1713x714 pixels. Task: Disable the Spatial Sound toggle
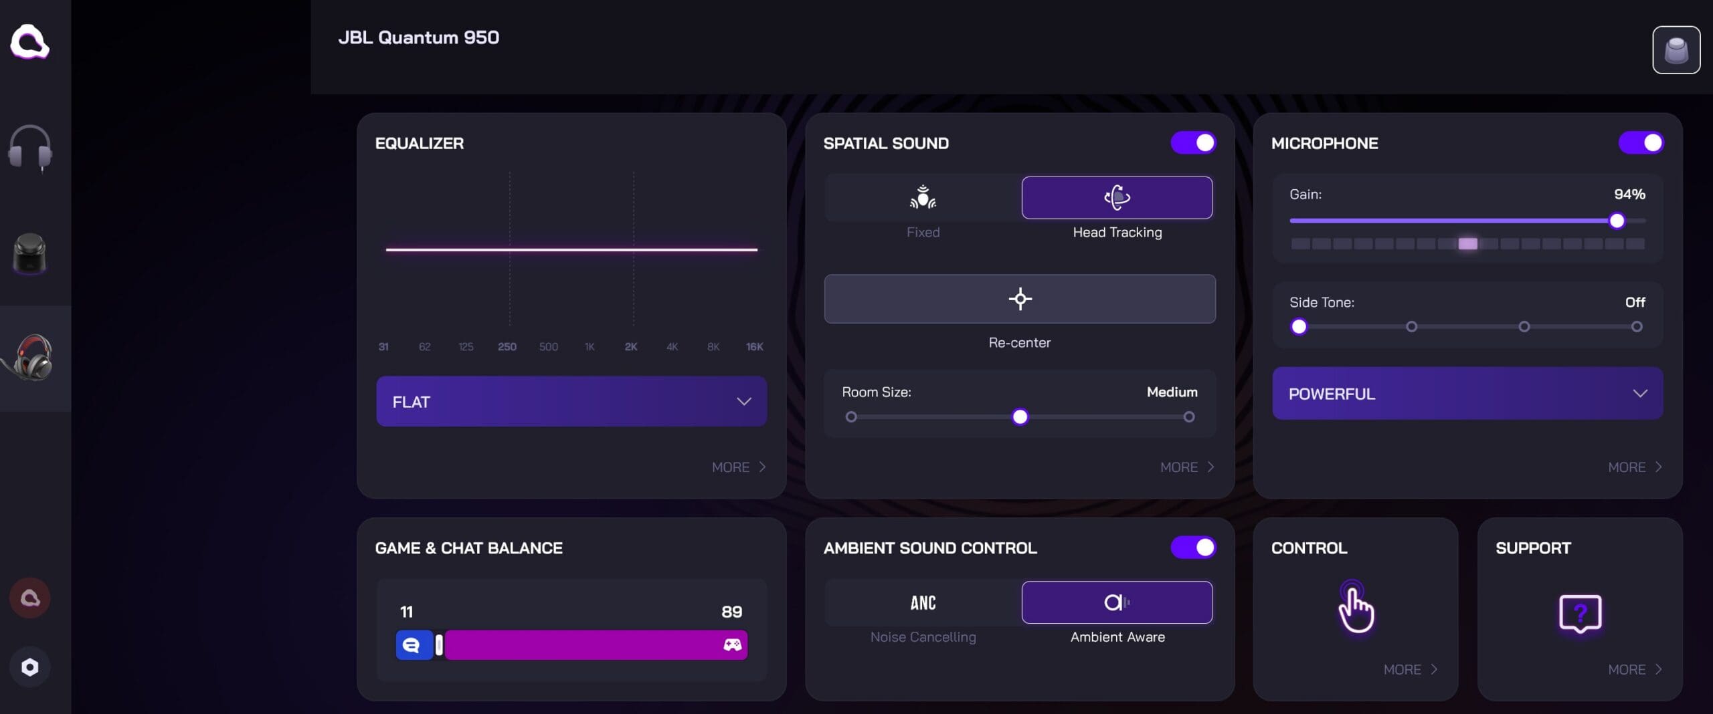point(1193,143)
